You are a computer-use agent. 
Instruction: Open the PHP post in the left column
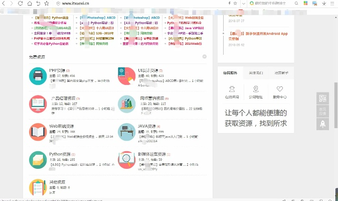point(52,38)
